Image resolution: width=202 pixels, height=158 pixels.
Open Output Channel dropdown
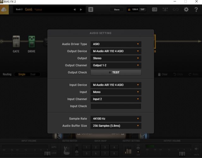coord(116,65)
